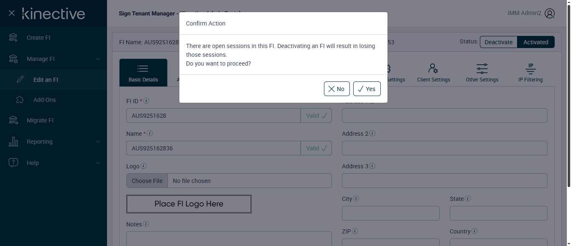Click the user profile avatar icon
Image resolution: width=571 pixels, height=246 pixels.
(550, 13)
